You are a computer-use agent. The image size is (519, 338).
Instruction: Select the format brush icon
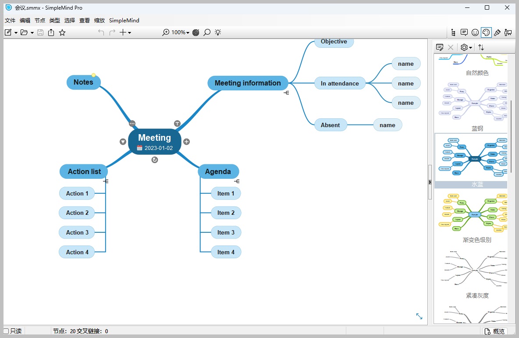point(497,32)
